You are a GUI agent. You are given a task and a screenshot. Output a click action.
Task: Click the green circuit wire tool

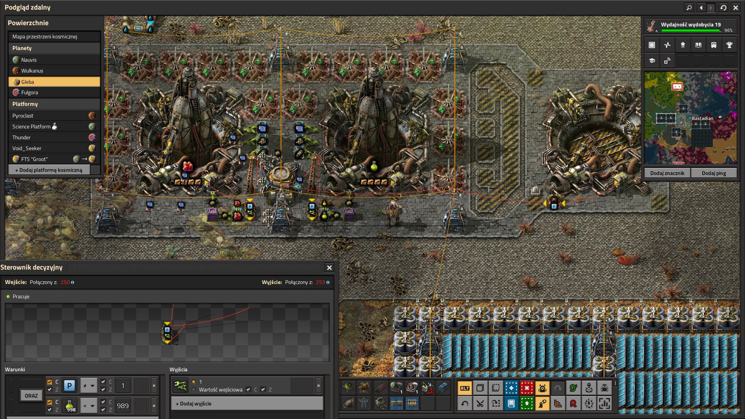tap(573, 388)
